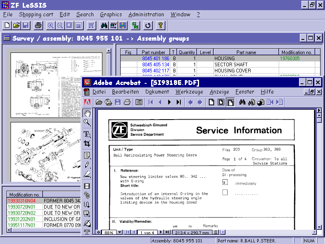Open the exploded parts view drawing thumbnail

[45, 152]
